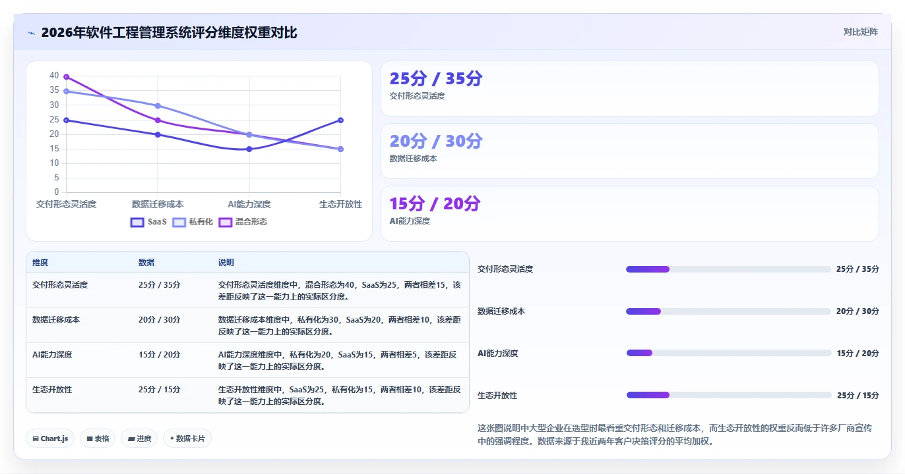Viewport: 905px width, 474px height.
Task: Click the 私有化 point above 数据迁移成本
Action: point(158,105)
